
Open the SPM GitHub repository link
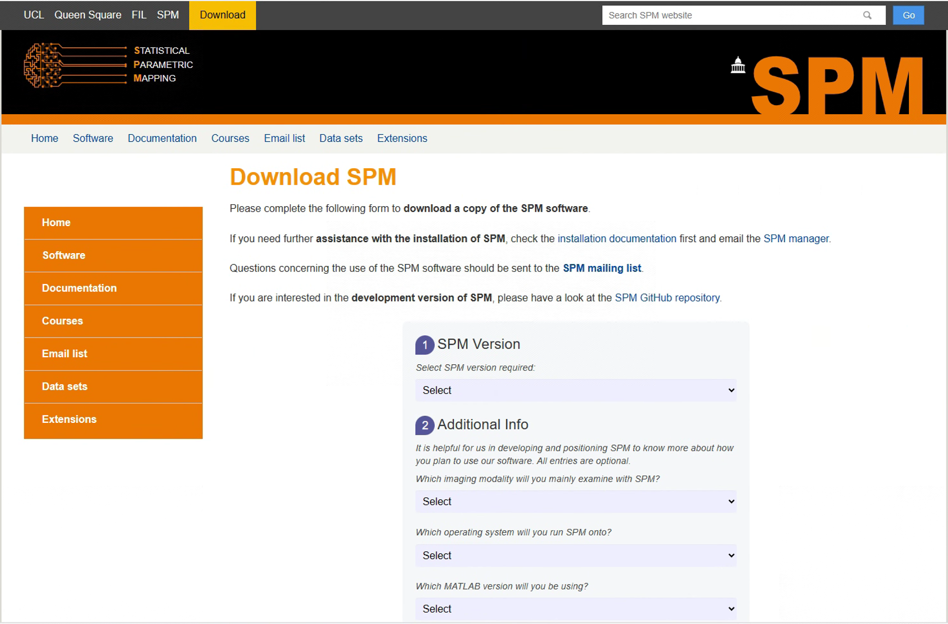[x=667, y=298]
